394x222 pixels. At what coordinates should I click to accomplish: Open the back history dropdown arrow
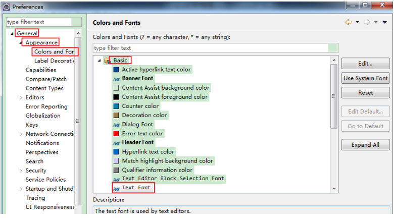tap(357, 22)
